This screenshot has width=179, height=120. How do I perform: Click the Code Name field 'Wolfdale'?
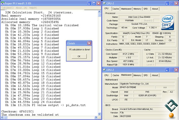[x=129, y=21]
